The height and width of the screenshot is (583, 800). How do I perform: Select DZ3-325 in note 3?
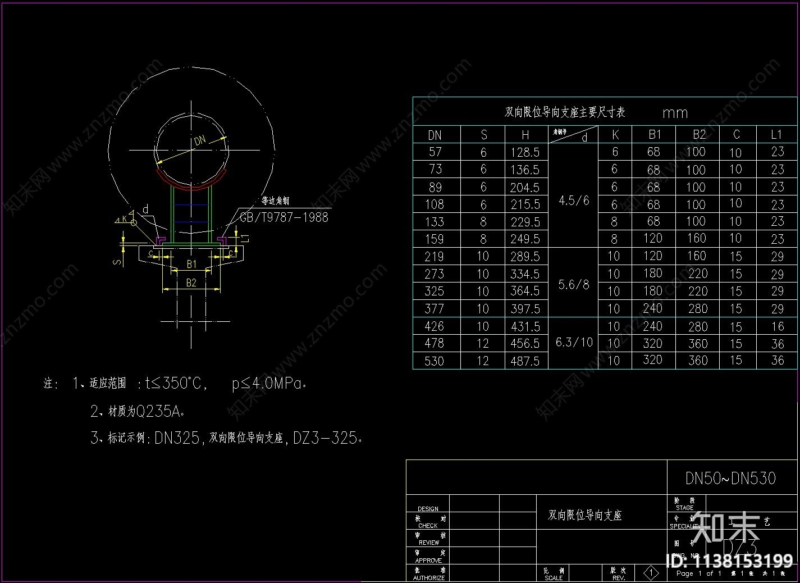coord(326,438)
